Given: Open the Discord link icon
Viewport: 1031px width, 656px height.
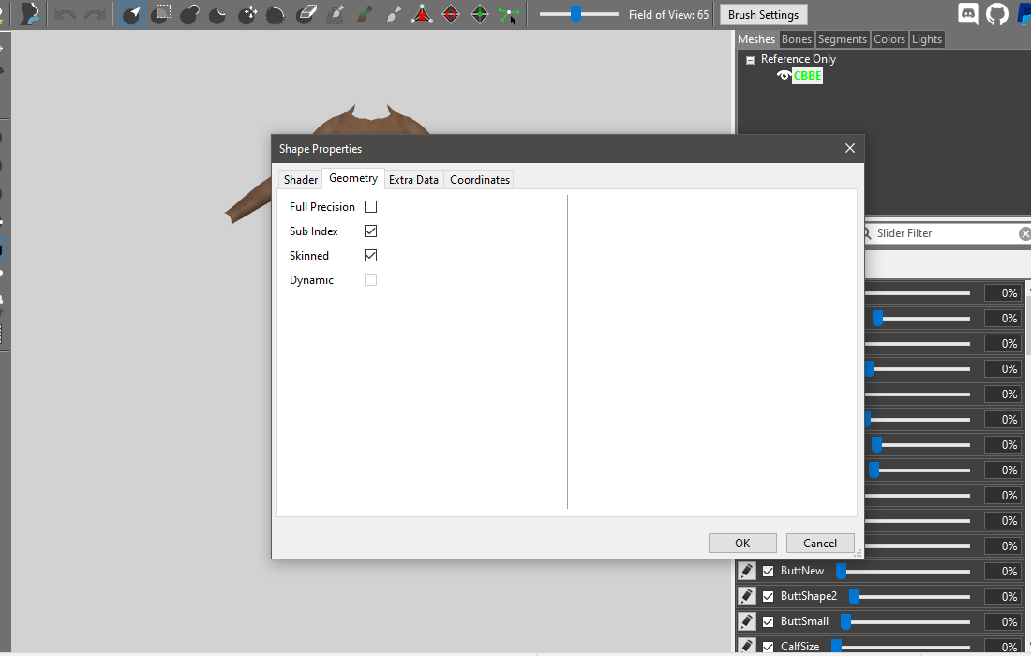Looking at the screenshot, I should (x=968, y=14).
